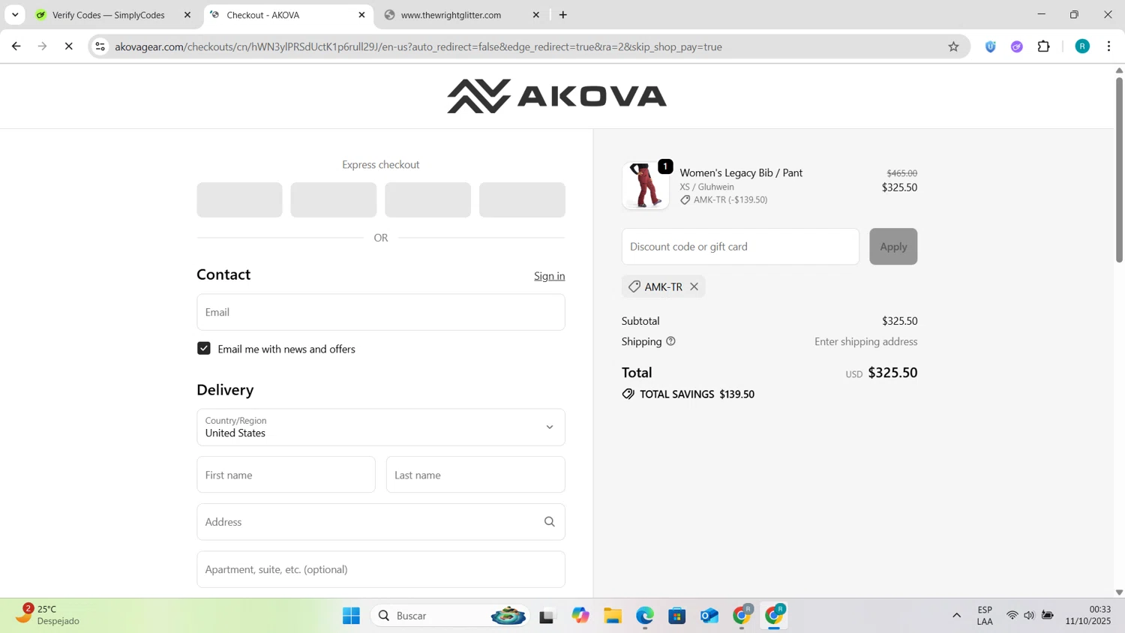This screenshot has height=633, width=1125.
Task: Open battery status in tray
Action: click(1048, 616)
